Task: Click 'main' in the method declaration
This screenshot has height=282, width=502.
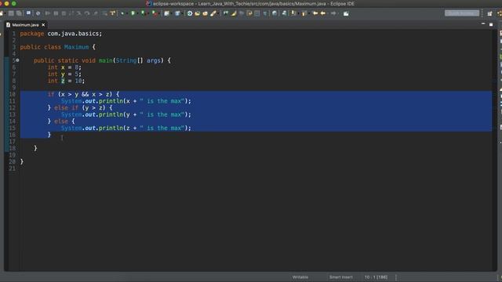Action: click(106, 60)
